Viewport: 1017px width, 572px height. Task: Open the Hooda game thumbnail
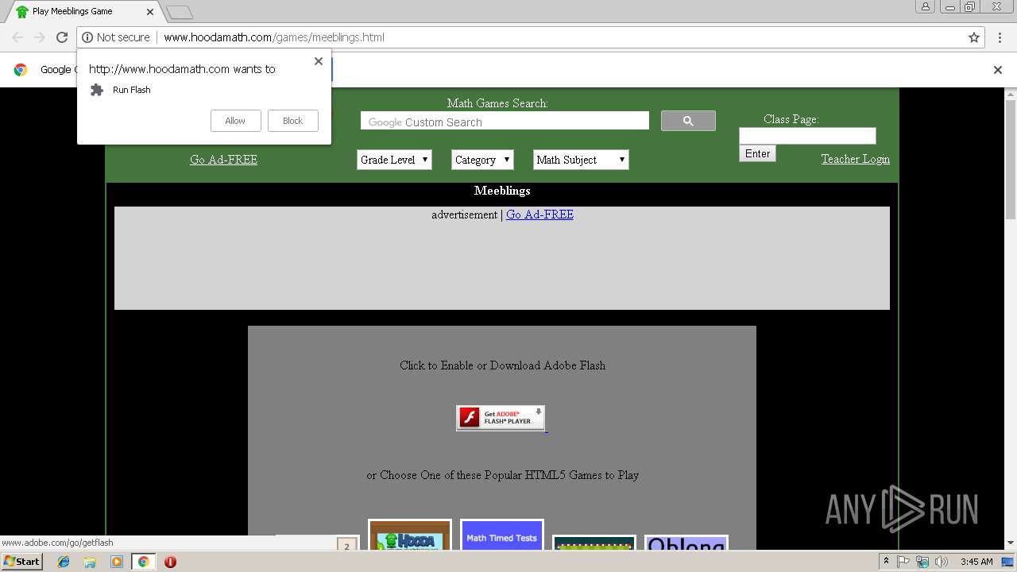[x=410, y=535]
